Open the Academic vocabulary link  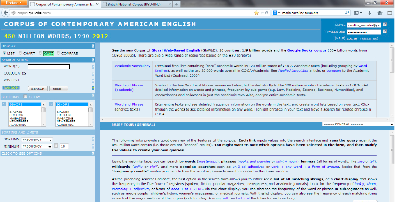click(x=132, y=66)
